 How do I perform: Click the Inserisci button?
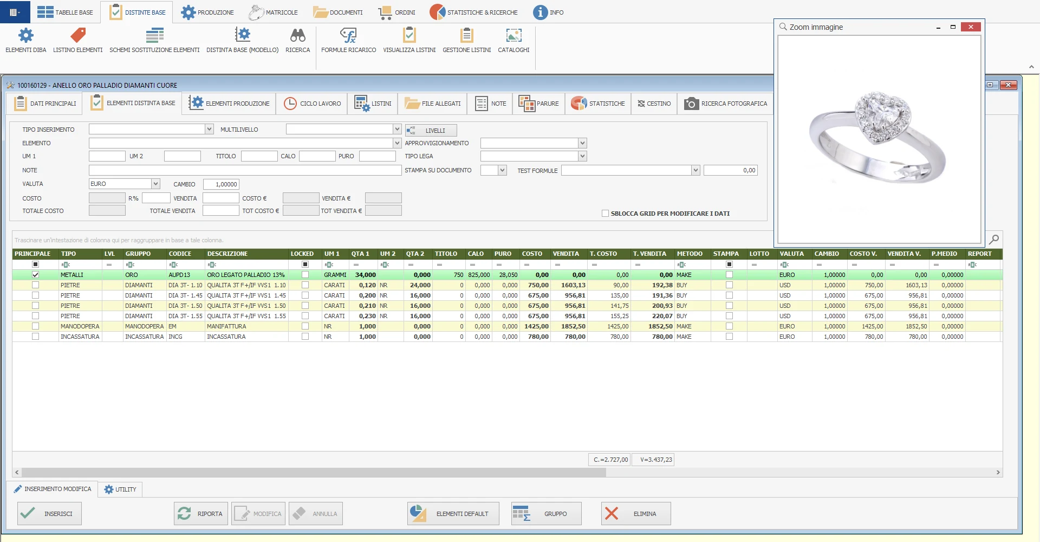point(49,513)
